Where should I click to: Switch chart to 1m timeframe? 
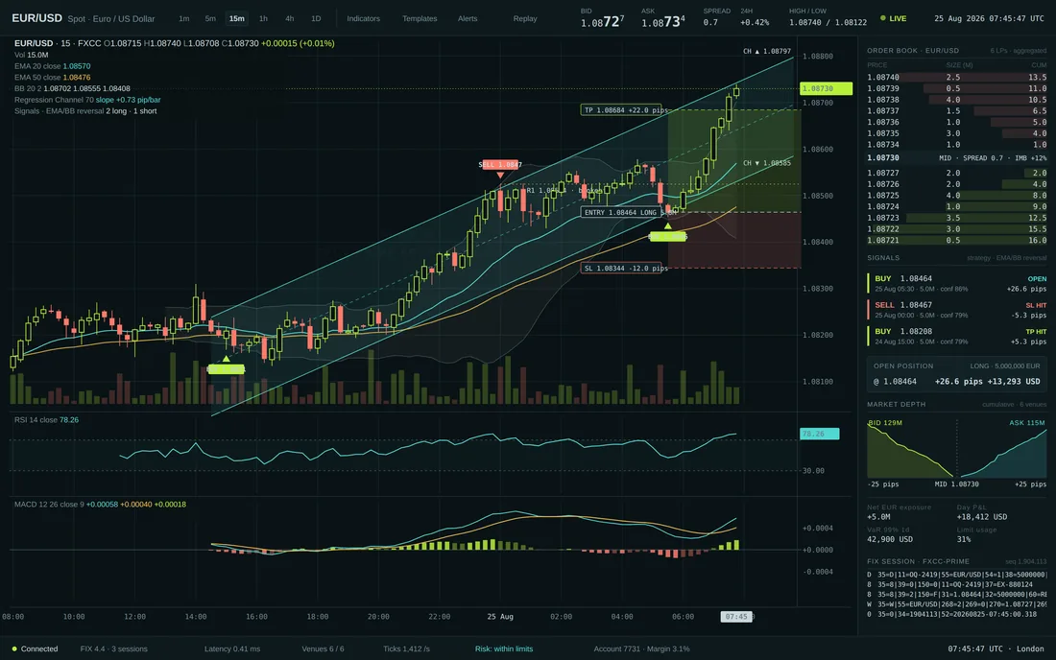click(x=184, y=19)
